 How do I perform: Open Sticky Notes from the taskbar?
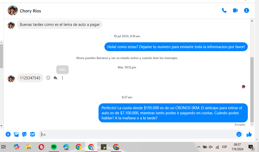click(104, 147)
